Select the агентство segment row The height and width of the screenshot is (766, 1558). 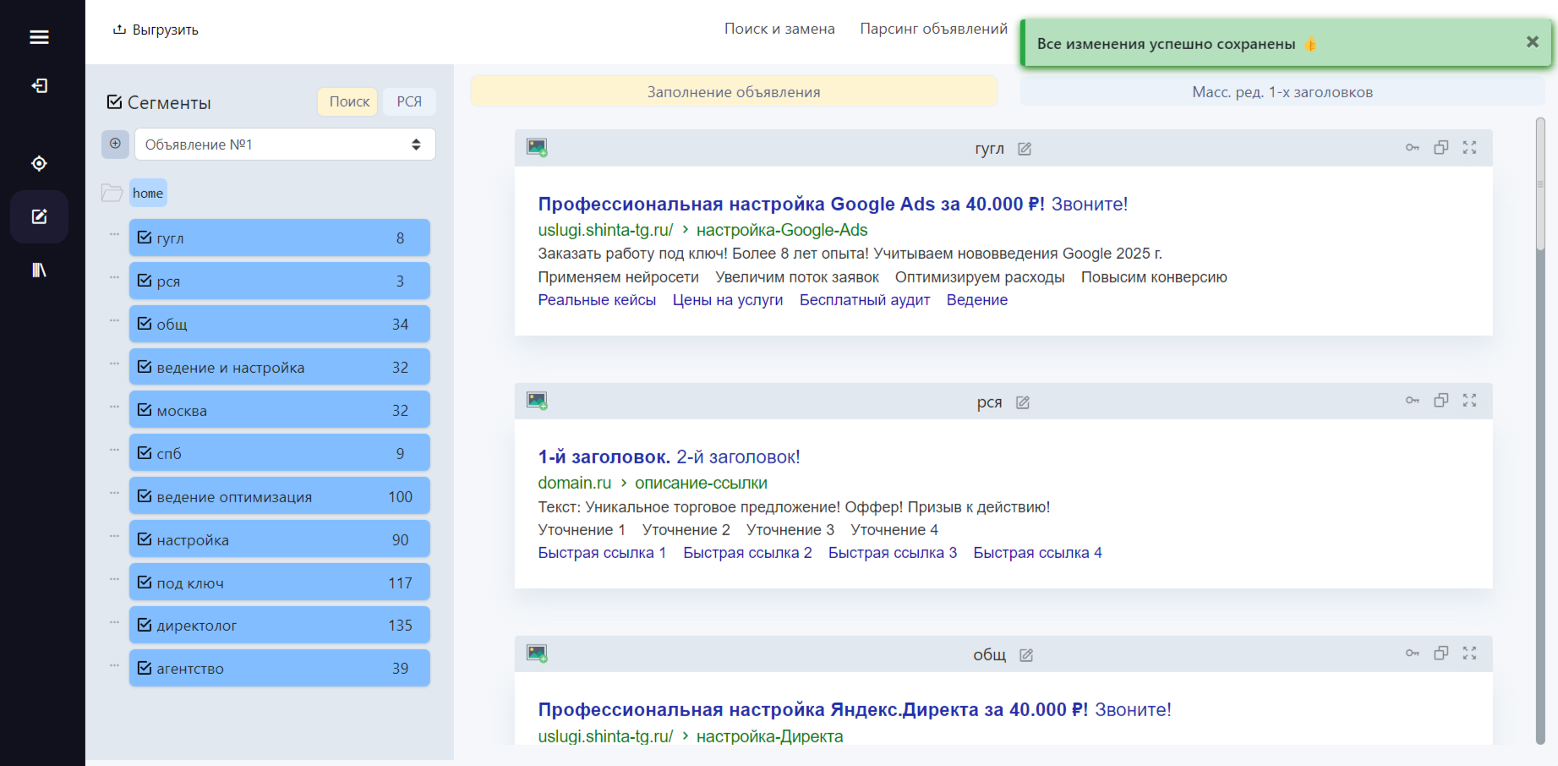coord(280,669)
